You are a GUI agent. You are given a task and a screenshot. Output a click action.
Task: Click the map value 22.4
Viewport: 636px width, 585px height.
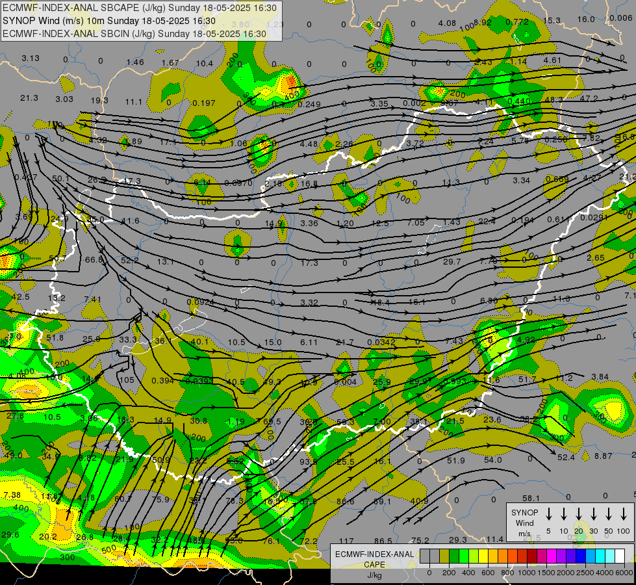(487, 221)
